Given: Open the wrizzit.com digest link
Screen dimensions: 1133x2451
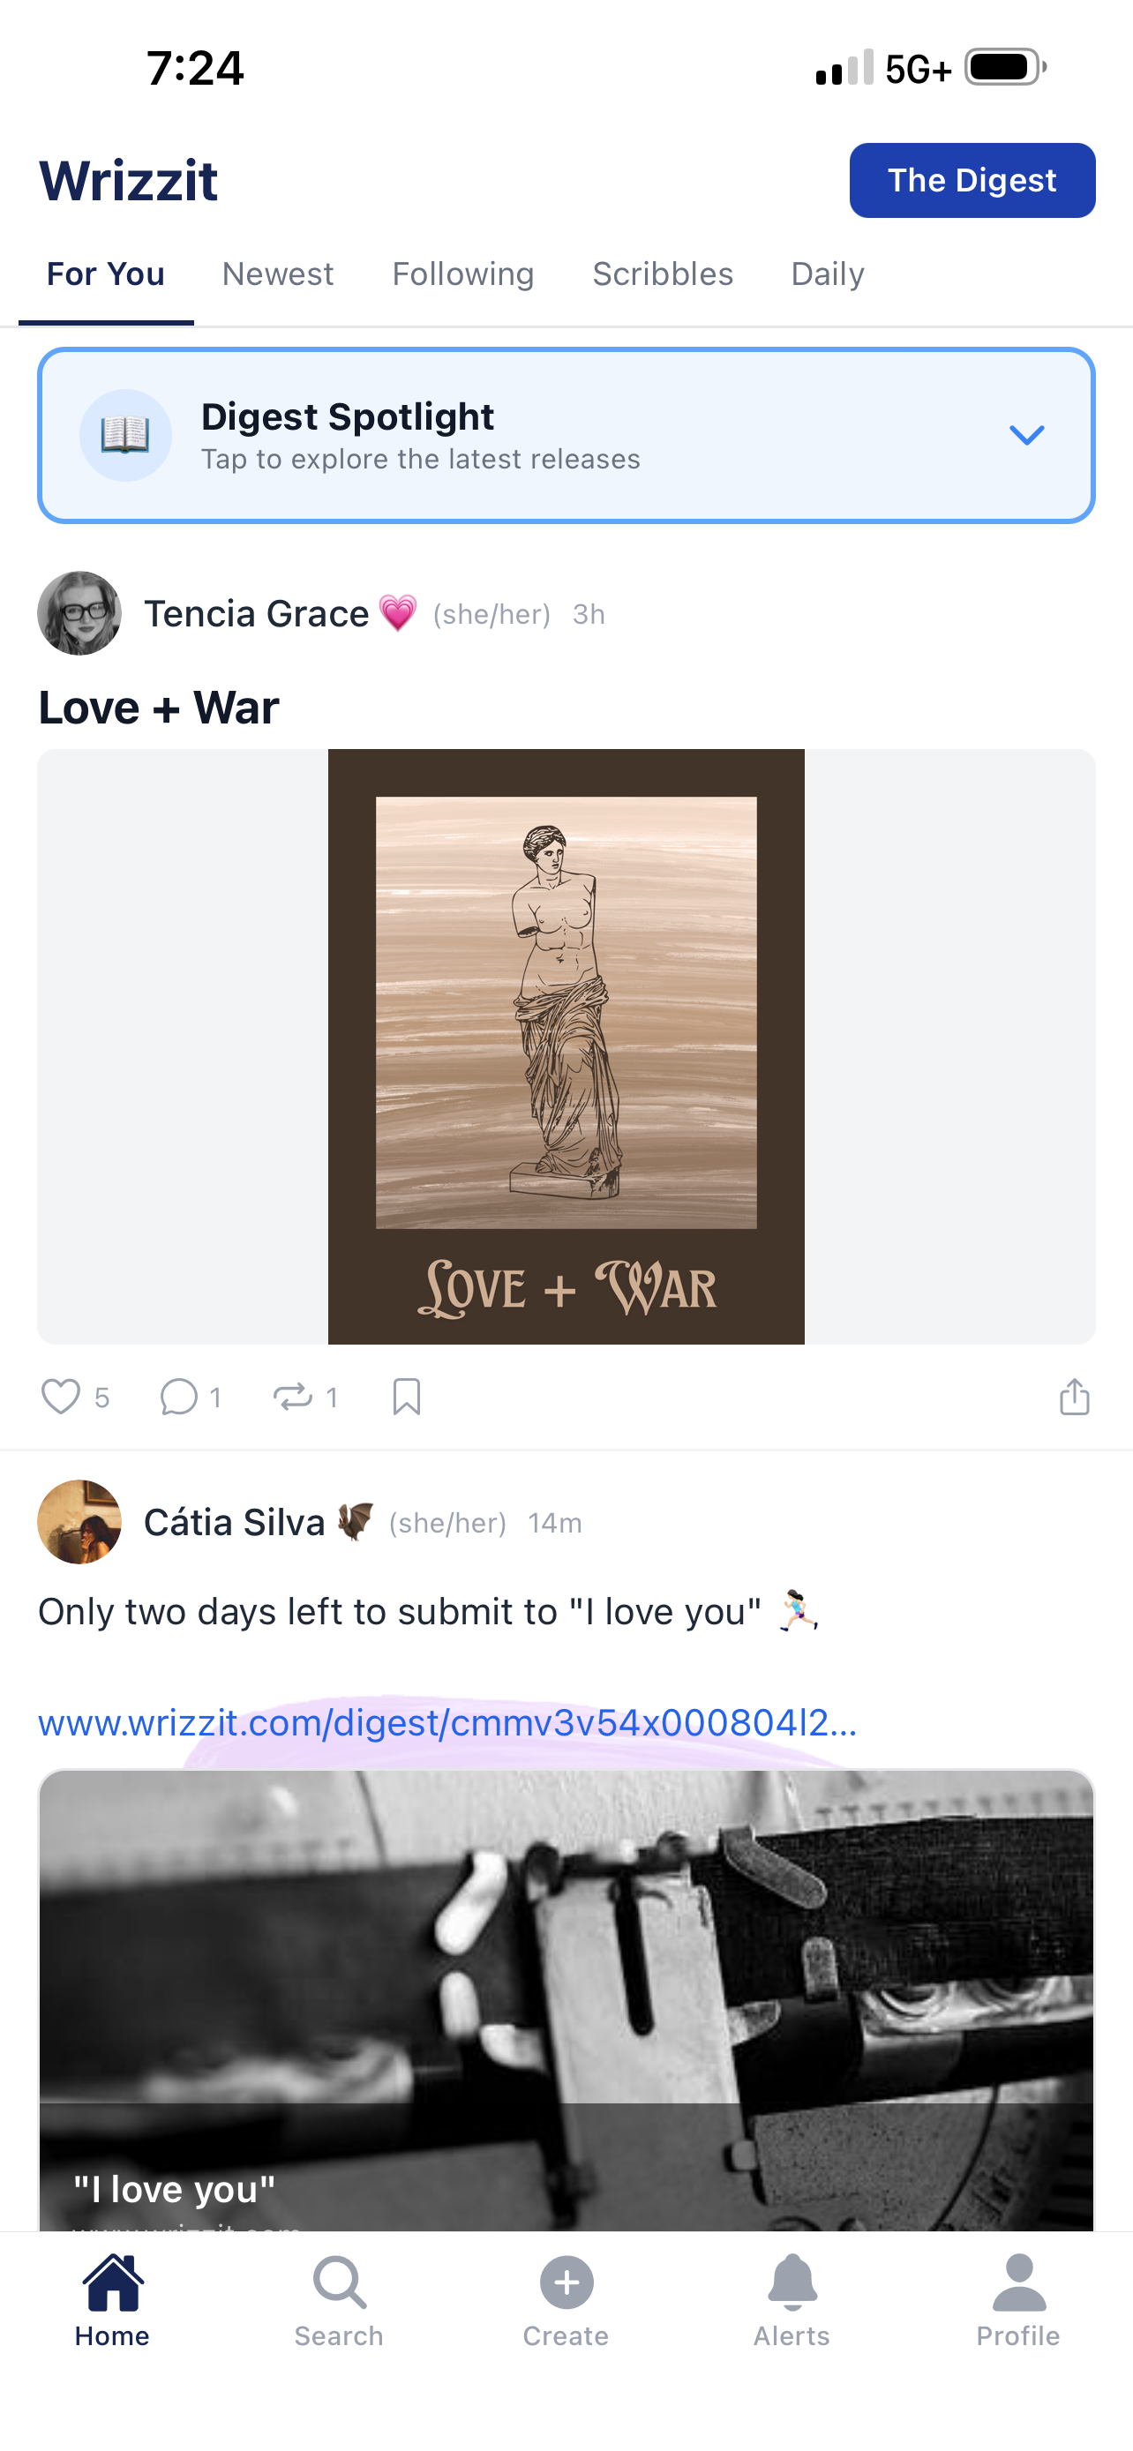Looking at the screenshot, I should [447, 1723].
